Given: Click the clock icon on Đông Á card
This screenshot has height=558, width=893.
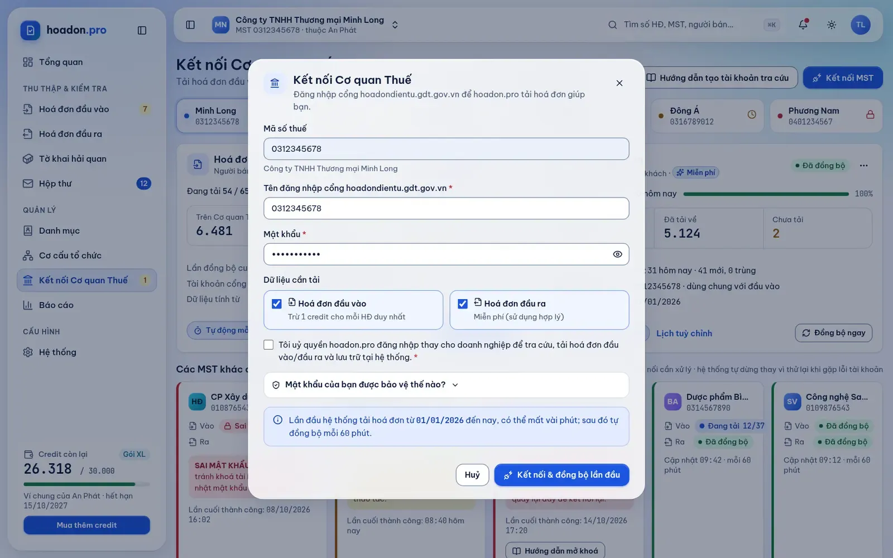Looking at the screenshot, I should coord(752,114).
